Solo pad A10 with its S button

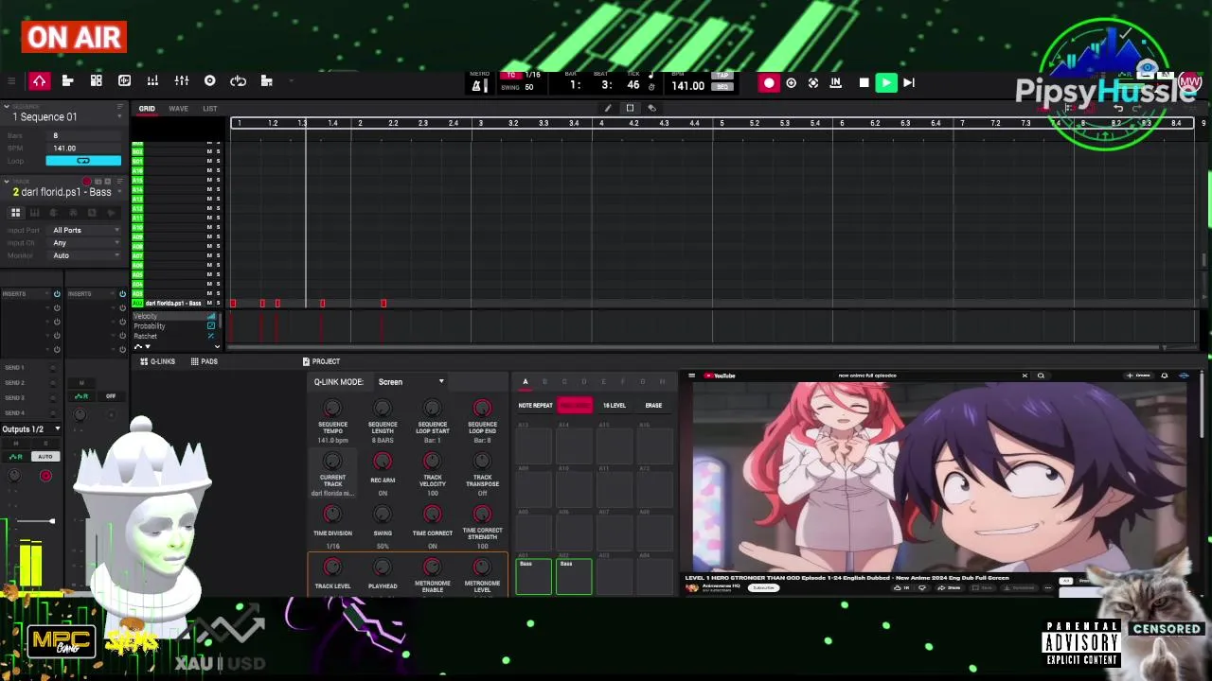218,227
